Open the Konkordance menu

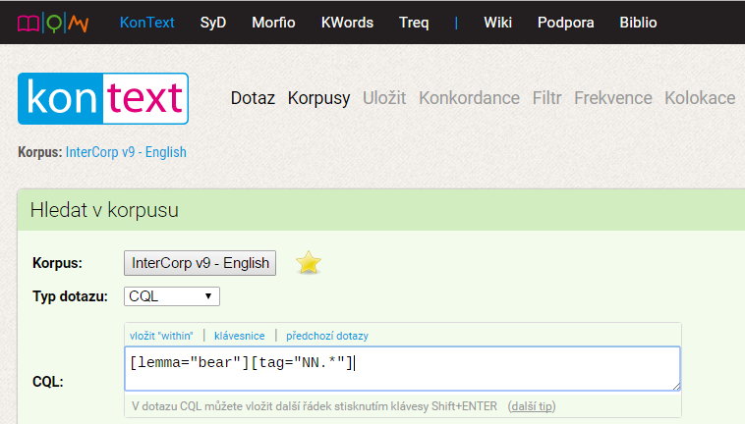(469, 98)
